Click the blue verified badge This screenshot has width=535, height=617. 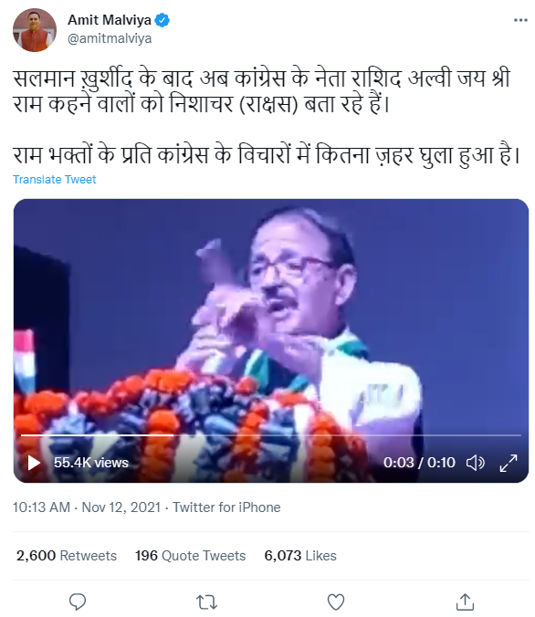pyautogui.click(x=162, y=20)
